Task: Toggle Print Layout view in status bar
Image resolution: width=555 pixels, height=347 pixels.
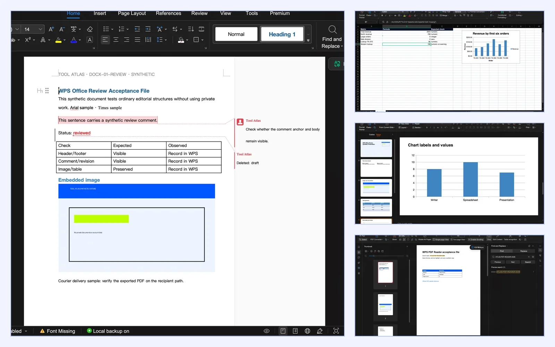Action: click(283, 331)
